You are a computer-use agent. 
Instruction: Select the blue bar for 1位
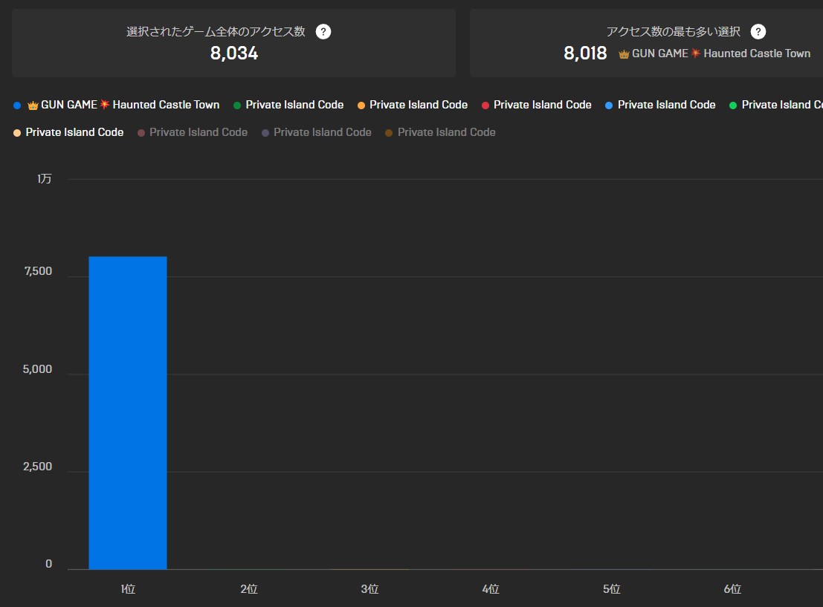[128, 412]
